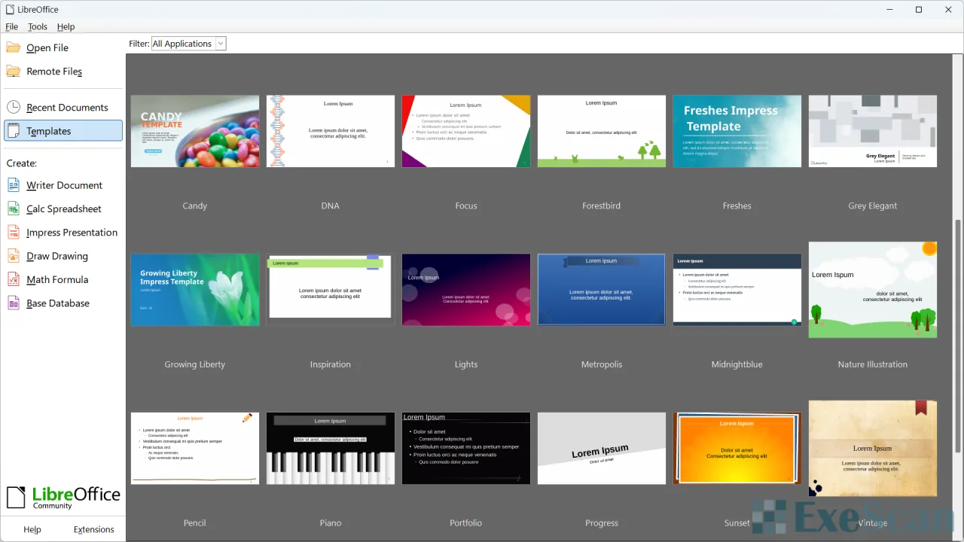Click the LibreOffice Community logo
The width and height of the screenshot is (964, 542).
63,498
